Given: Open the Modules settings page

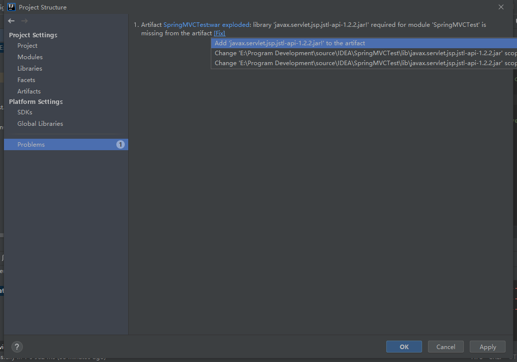Looking at the screenshot, I should pos(29,57).
